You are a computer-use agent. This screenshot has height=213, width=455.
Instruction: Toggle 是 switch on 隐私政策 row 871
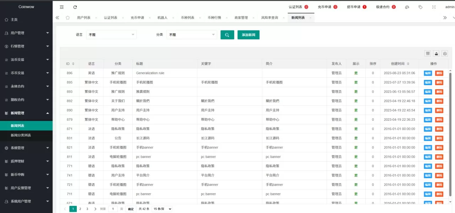[x=356, y=129]
